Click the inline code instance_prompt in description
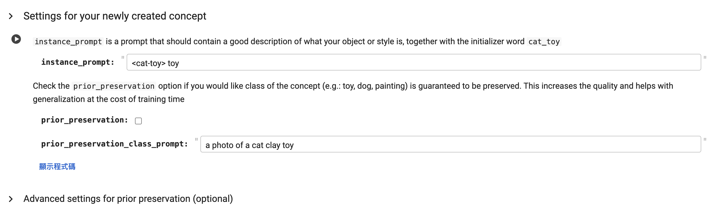The height and width of the screenshot is (205, 714). (x=68, y=42)
